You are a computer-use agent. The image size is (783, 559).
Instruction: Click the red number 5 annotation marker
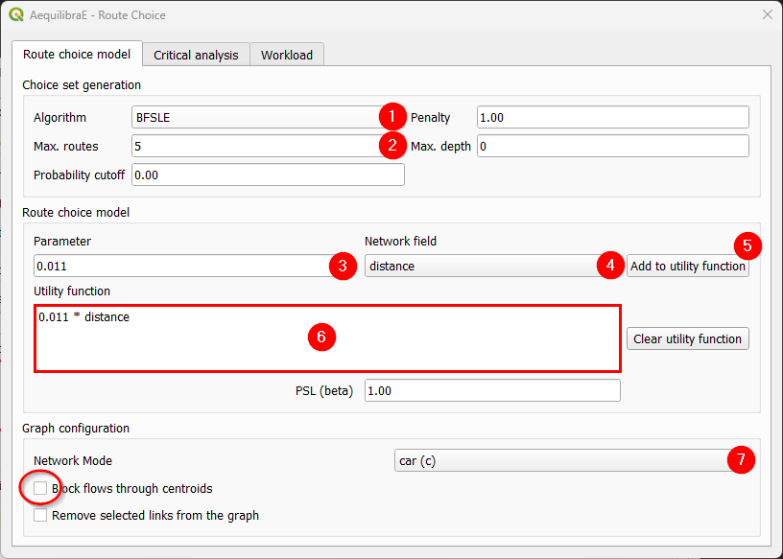click(747, 245)
